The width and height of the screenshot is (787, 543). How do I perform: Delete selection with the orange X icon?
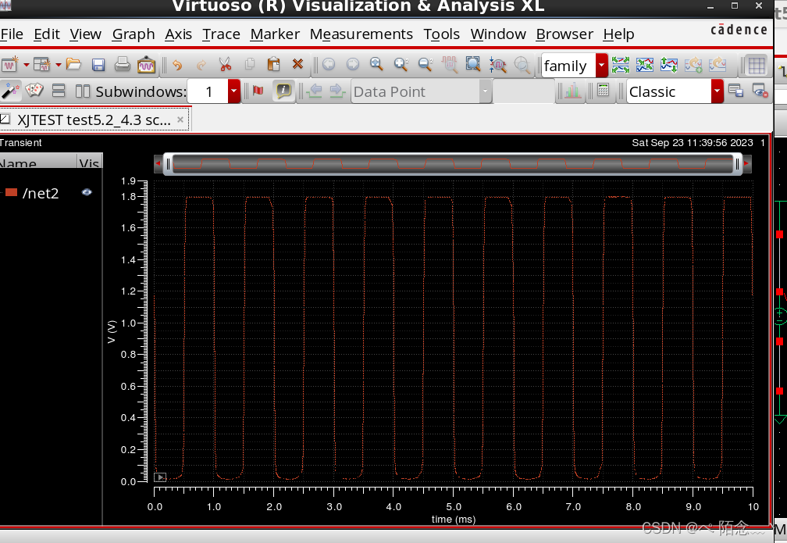click(x=297, y=64)
